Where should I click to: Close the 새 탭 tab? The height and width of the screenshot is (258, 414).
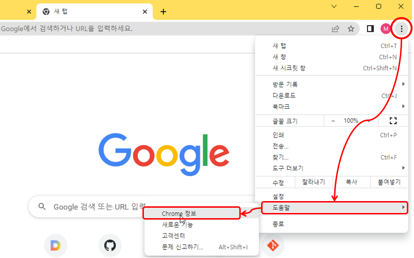(x=145, y=11)
